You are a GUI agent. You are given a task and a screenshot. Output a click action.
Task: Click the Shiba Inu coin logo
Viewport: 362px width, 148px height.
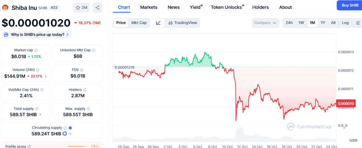(5, 7)
